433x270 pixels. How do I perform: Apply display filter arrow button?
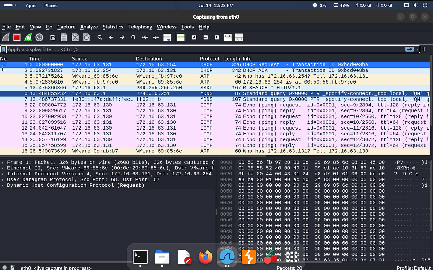coord(409,49)
